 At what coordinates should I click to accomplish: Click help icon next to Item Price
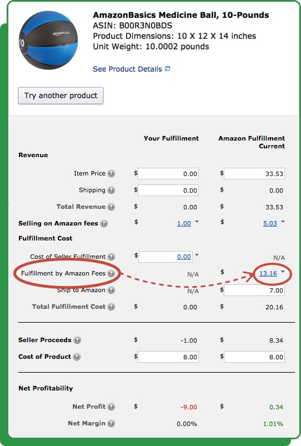tap(111, 173)
